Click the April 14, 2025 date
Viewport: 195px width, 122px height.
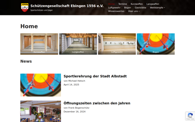pyautogui.click(x=71, y=85)
